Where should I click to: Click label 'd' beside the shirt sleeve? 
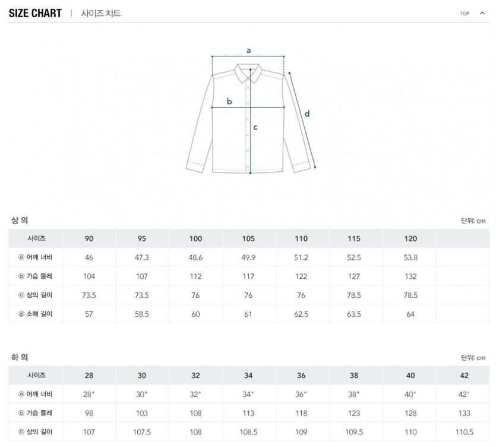[x=307, y=114]
